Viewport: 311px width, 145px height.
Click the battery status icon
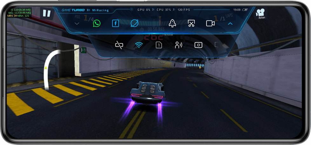[245, 10]
